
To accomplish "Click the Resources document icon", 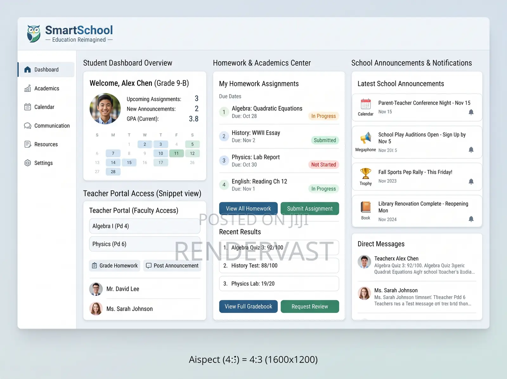I will coord(28,144).
